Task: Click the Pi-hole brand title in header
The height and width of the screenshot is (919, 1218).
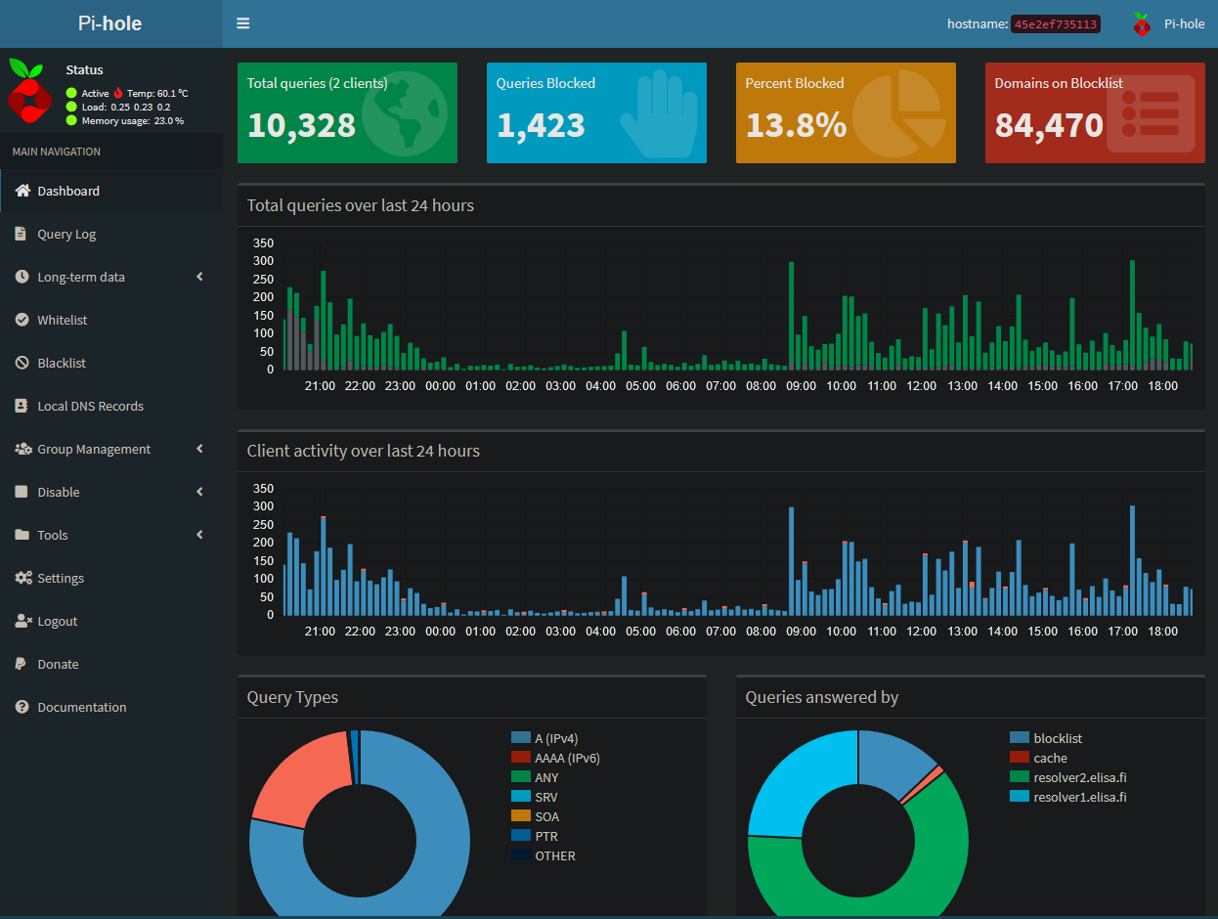Action: pyautogui.click(x=110, y=23)
